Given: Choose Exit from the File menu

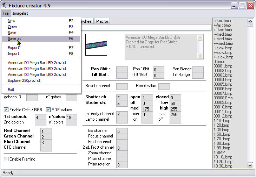Looking at the screenshot, I should pos(41,90).
